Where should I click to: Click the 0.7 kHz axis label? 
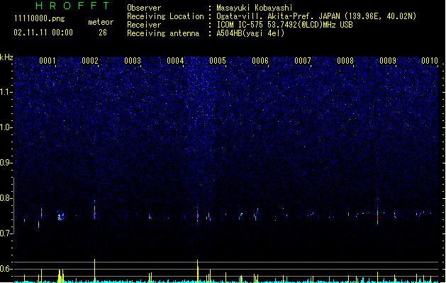click(x=6, y=233)
